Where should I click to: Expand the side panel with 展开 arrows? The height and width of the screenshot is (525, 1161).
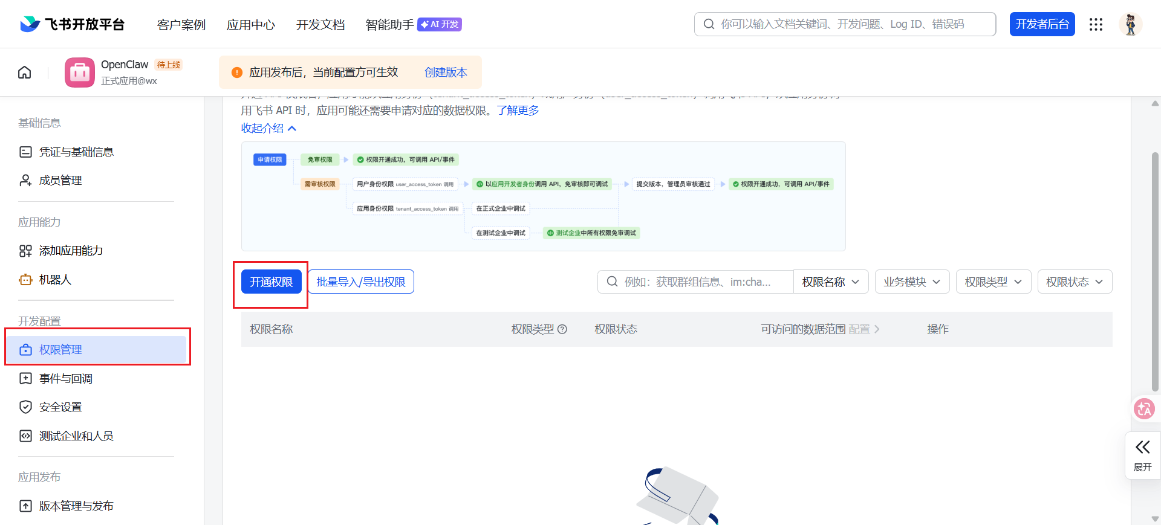point(1142,454)
